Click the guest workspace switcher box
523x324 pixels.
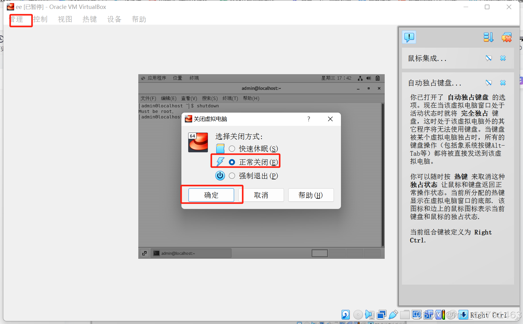(x=320, y=253)
